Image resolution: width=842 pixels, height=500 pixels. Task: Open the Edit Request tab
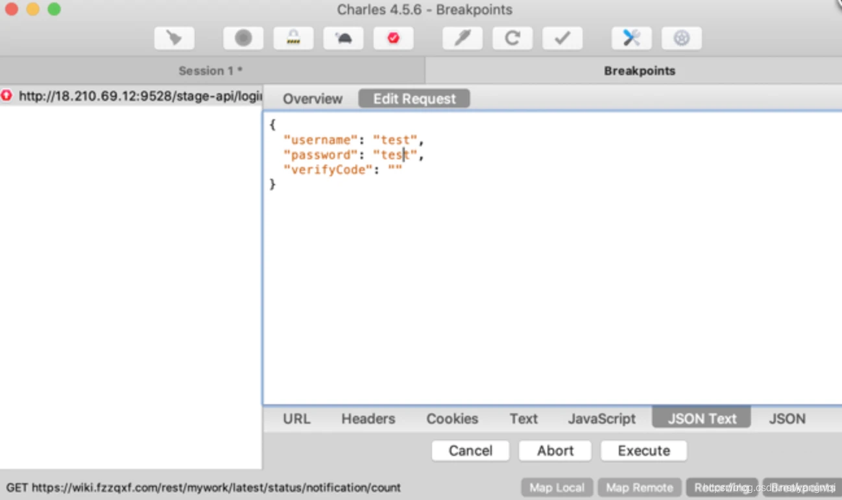(x=414, y=99)
